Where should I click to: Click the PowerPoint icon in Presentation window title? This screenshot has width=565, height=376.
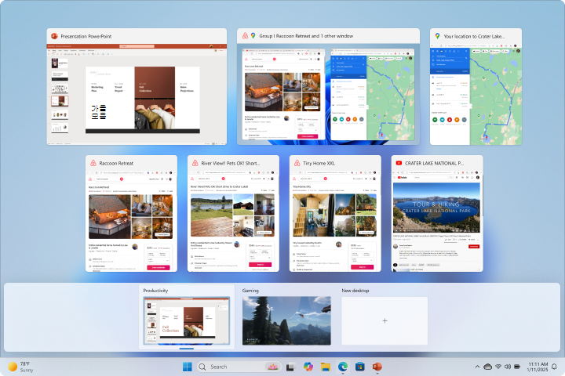[x=54, y=36]
